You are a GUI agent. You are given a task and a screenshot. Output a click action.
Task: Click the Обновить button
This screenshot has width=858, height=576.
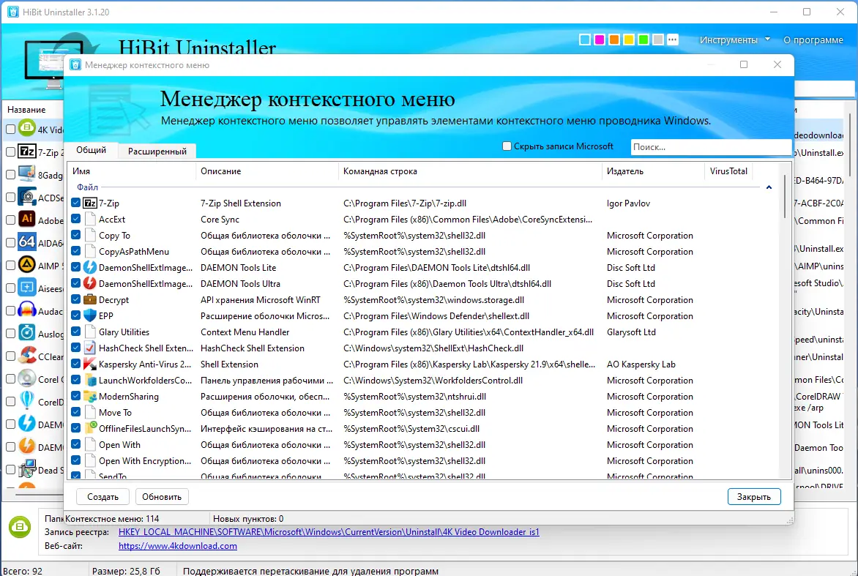(x=162, y=497)
